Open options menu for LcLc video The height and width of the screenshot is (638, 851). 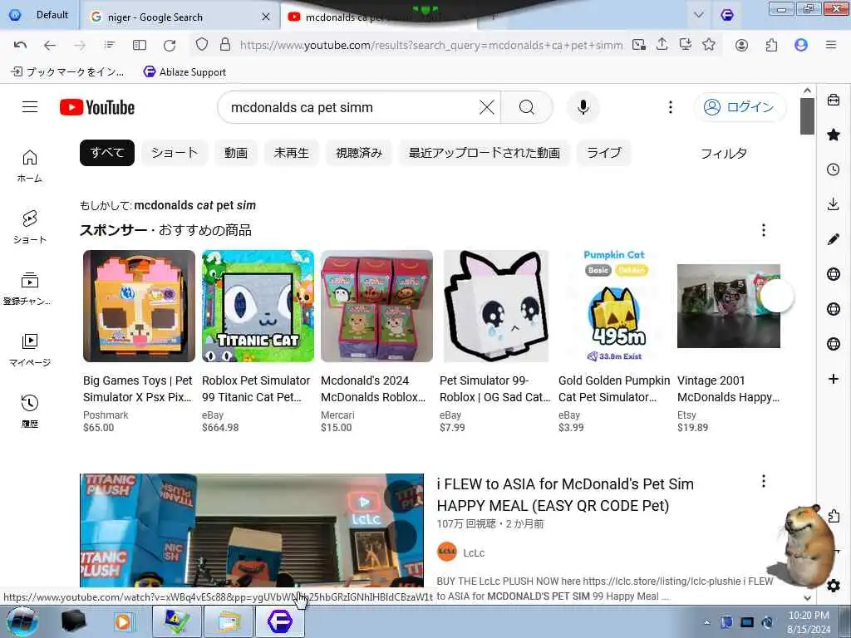[x=764, y=481]
